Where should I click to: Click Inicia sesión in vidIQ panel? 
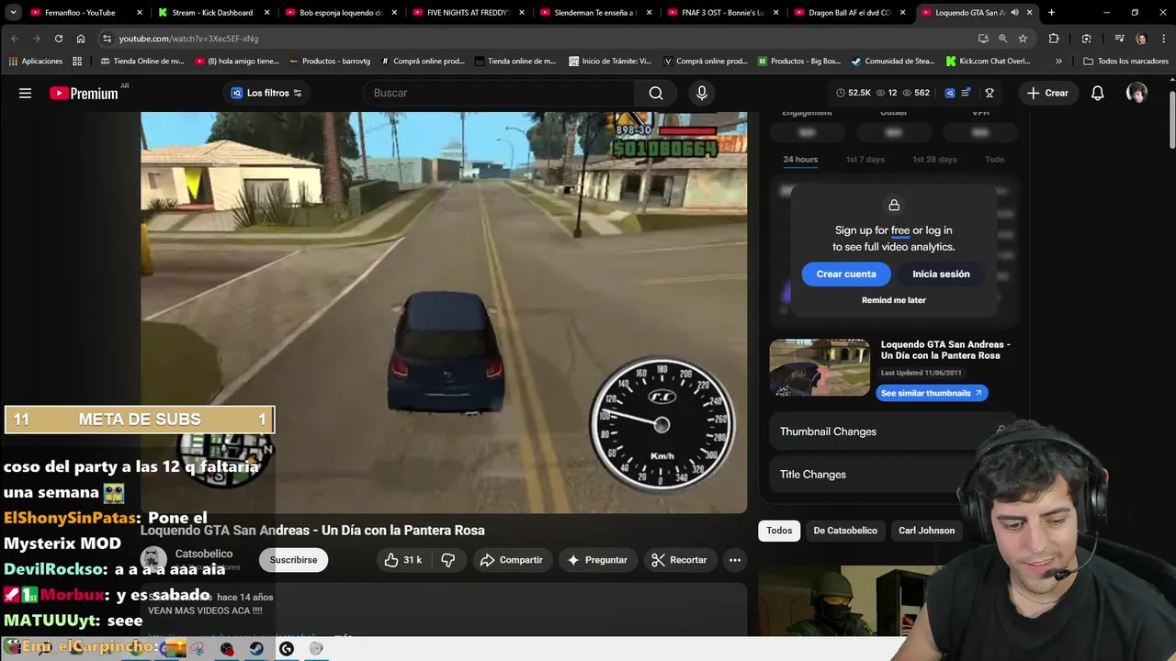(x=941, y=274)
